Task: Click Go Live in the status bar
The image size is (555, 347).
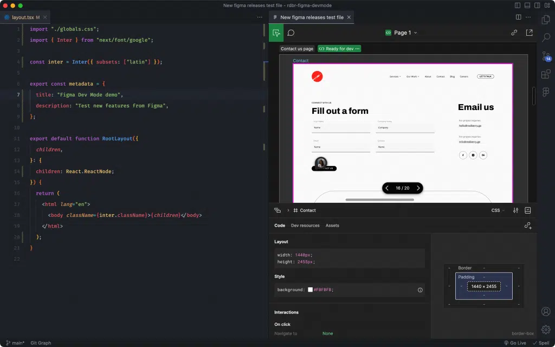Action: pos(515,343)
